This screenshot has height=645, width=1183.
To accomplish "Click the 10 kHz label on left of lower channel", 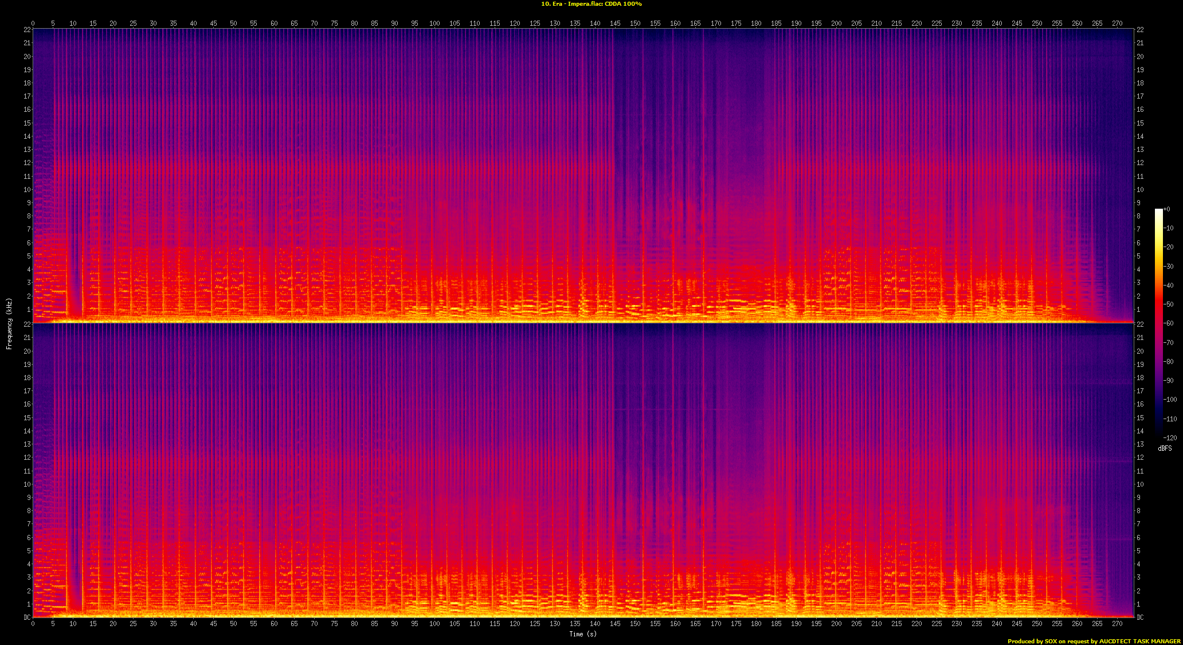I will [x=27, y=484].
